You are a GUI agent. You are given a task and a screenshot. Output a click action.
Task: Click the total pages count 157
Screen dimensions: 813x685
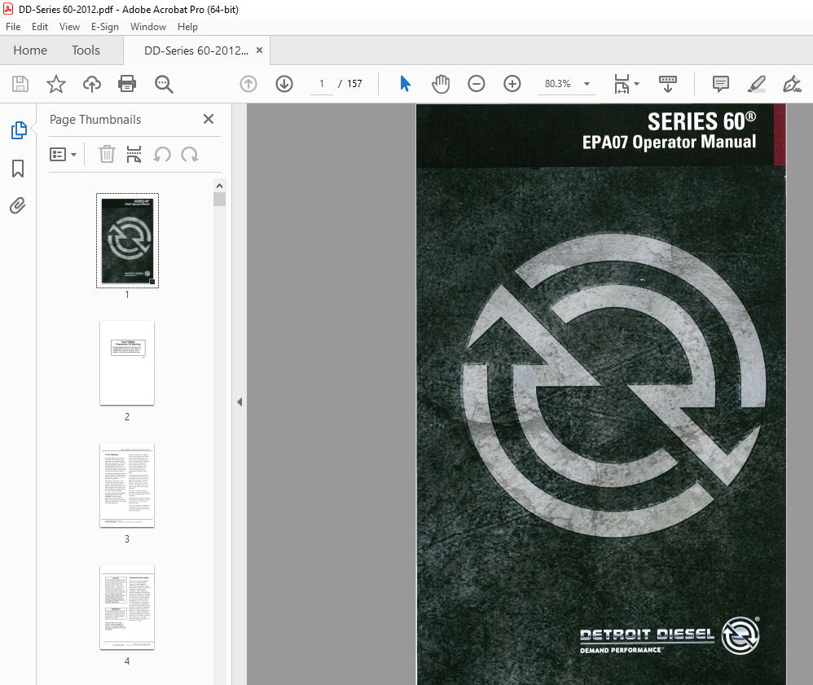(x=354, y=84)
